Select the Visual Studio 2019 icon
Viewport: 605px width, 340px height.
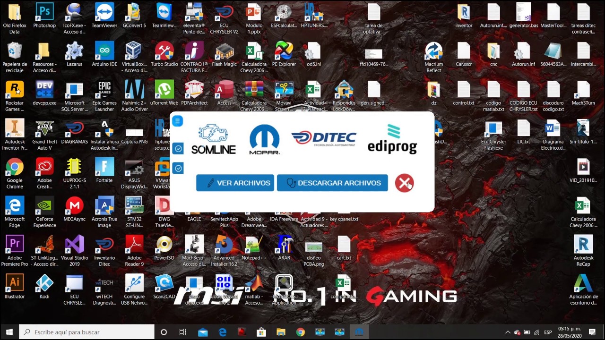tap(74, 251)
